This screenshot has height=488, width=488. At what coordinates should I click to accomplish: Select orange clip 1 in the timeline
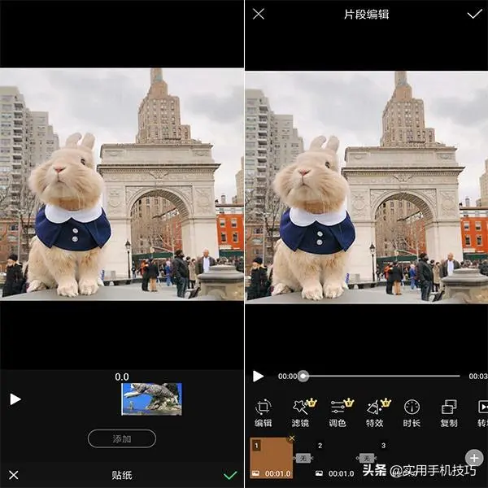point(272,457)
